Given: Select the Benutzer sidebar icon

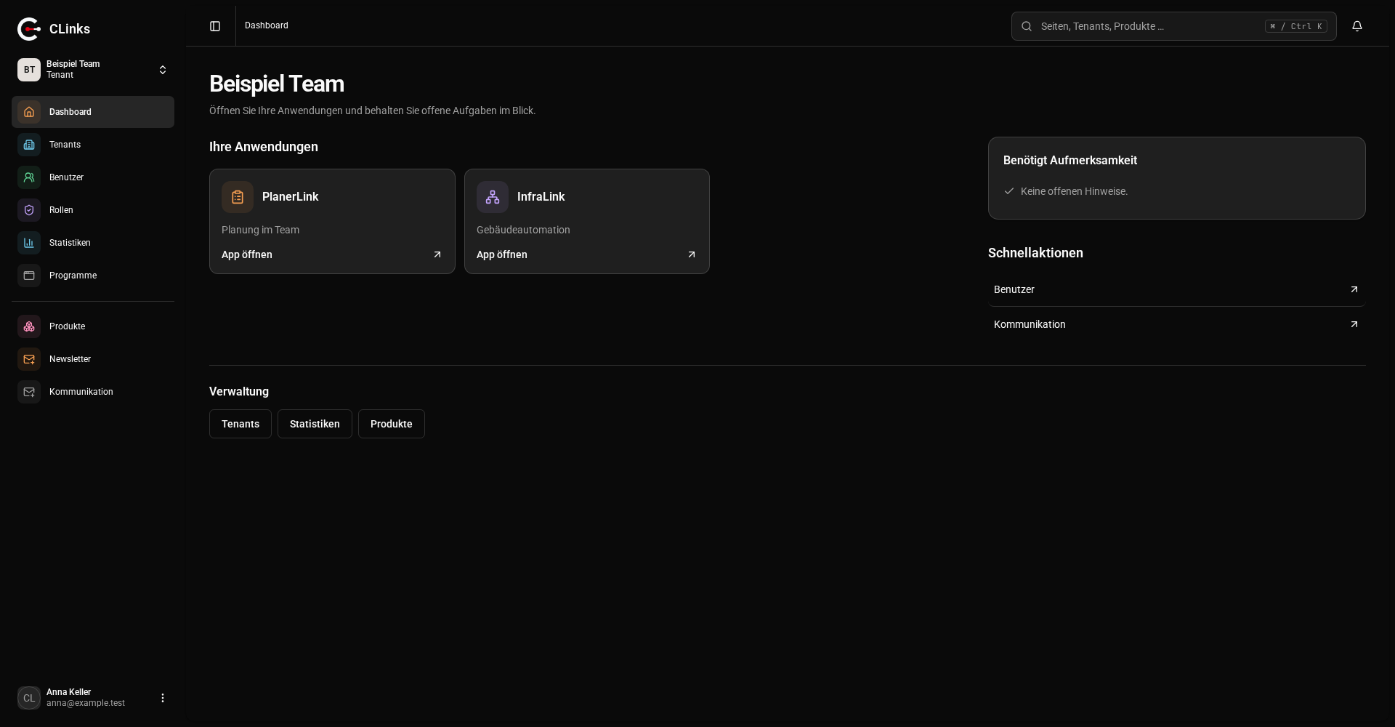Looking at the screenshot, I should (x=29, y=177).
